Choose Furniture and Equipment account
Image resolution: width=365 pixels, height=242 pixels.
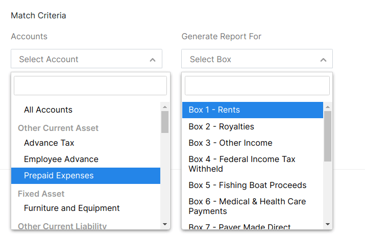pyautogui.click(x=71, y=208)
